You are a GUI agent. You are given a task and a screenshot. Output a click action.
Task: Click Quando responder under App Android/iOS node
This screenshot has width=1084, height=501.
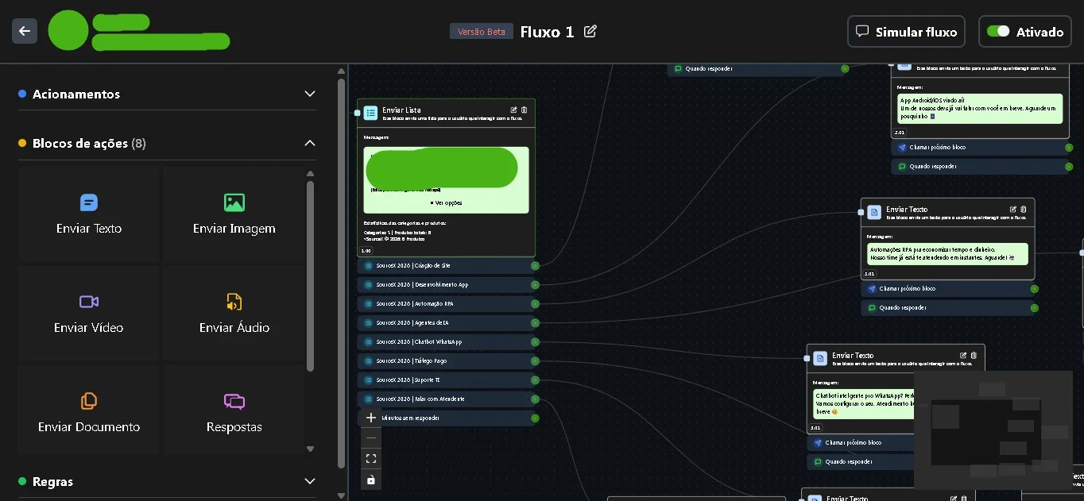pyautogui.click(x=981, y=167)
